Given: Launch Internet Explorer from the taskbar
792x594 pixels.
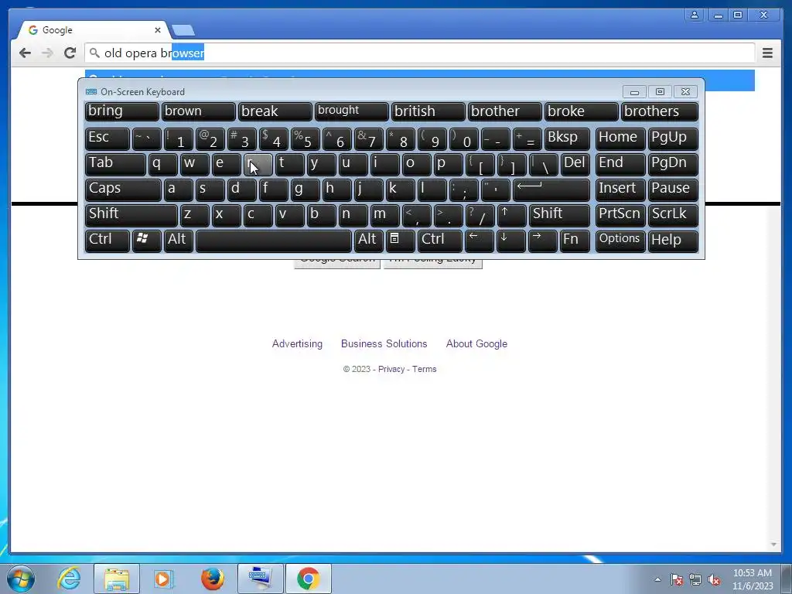Looking at the screenshot, I should 69,579.
